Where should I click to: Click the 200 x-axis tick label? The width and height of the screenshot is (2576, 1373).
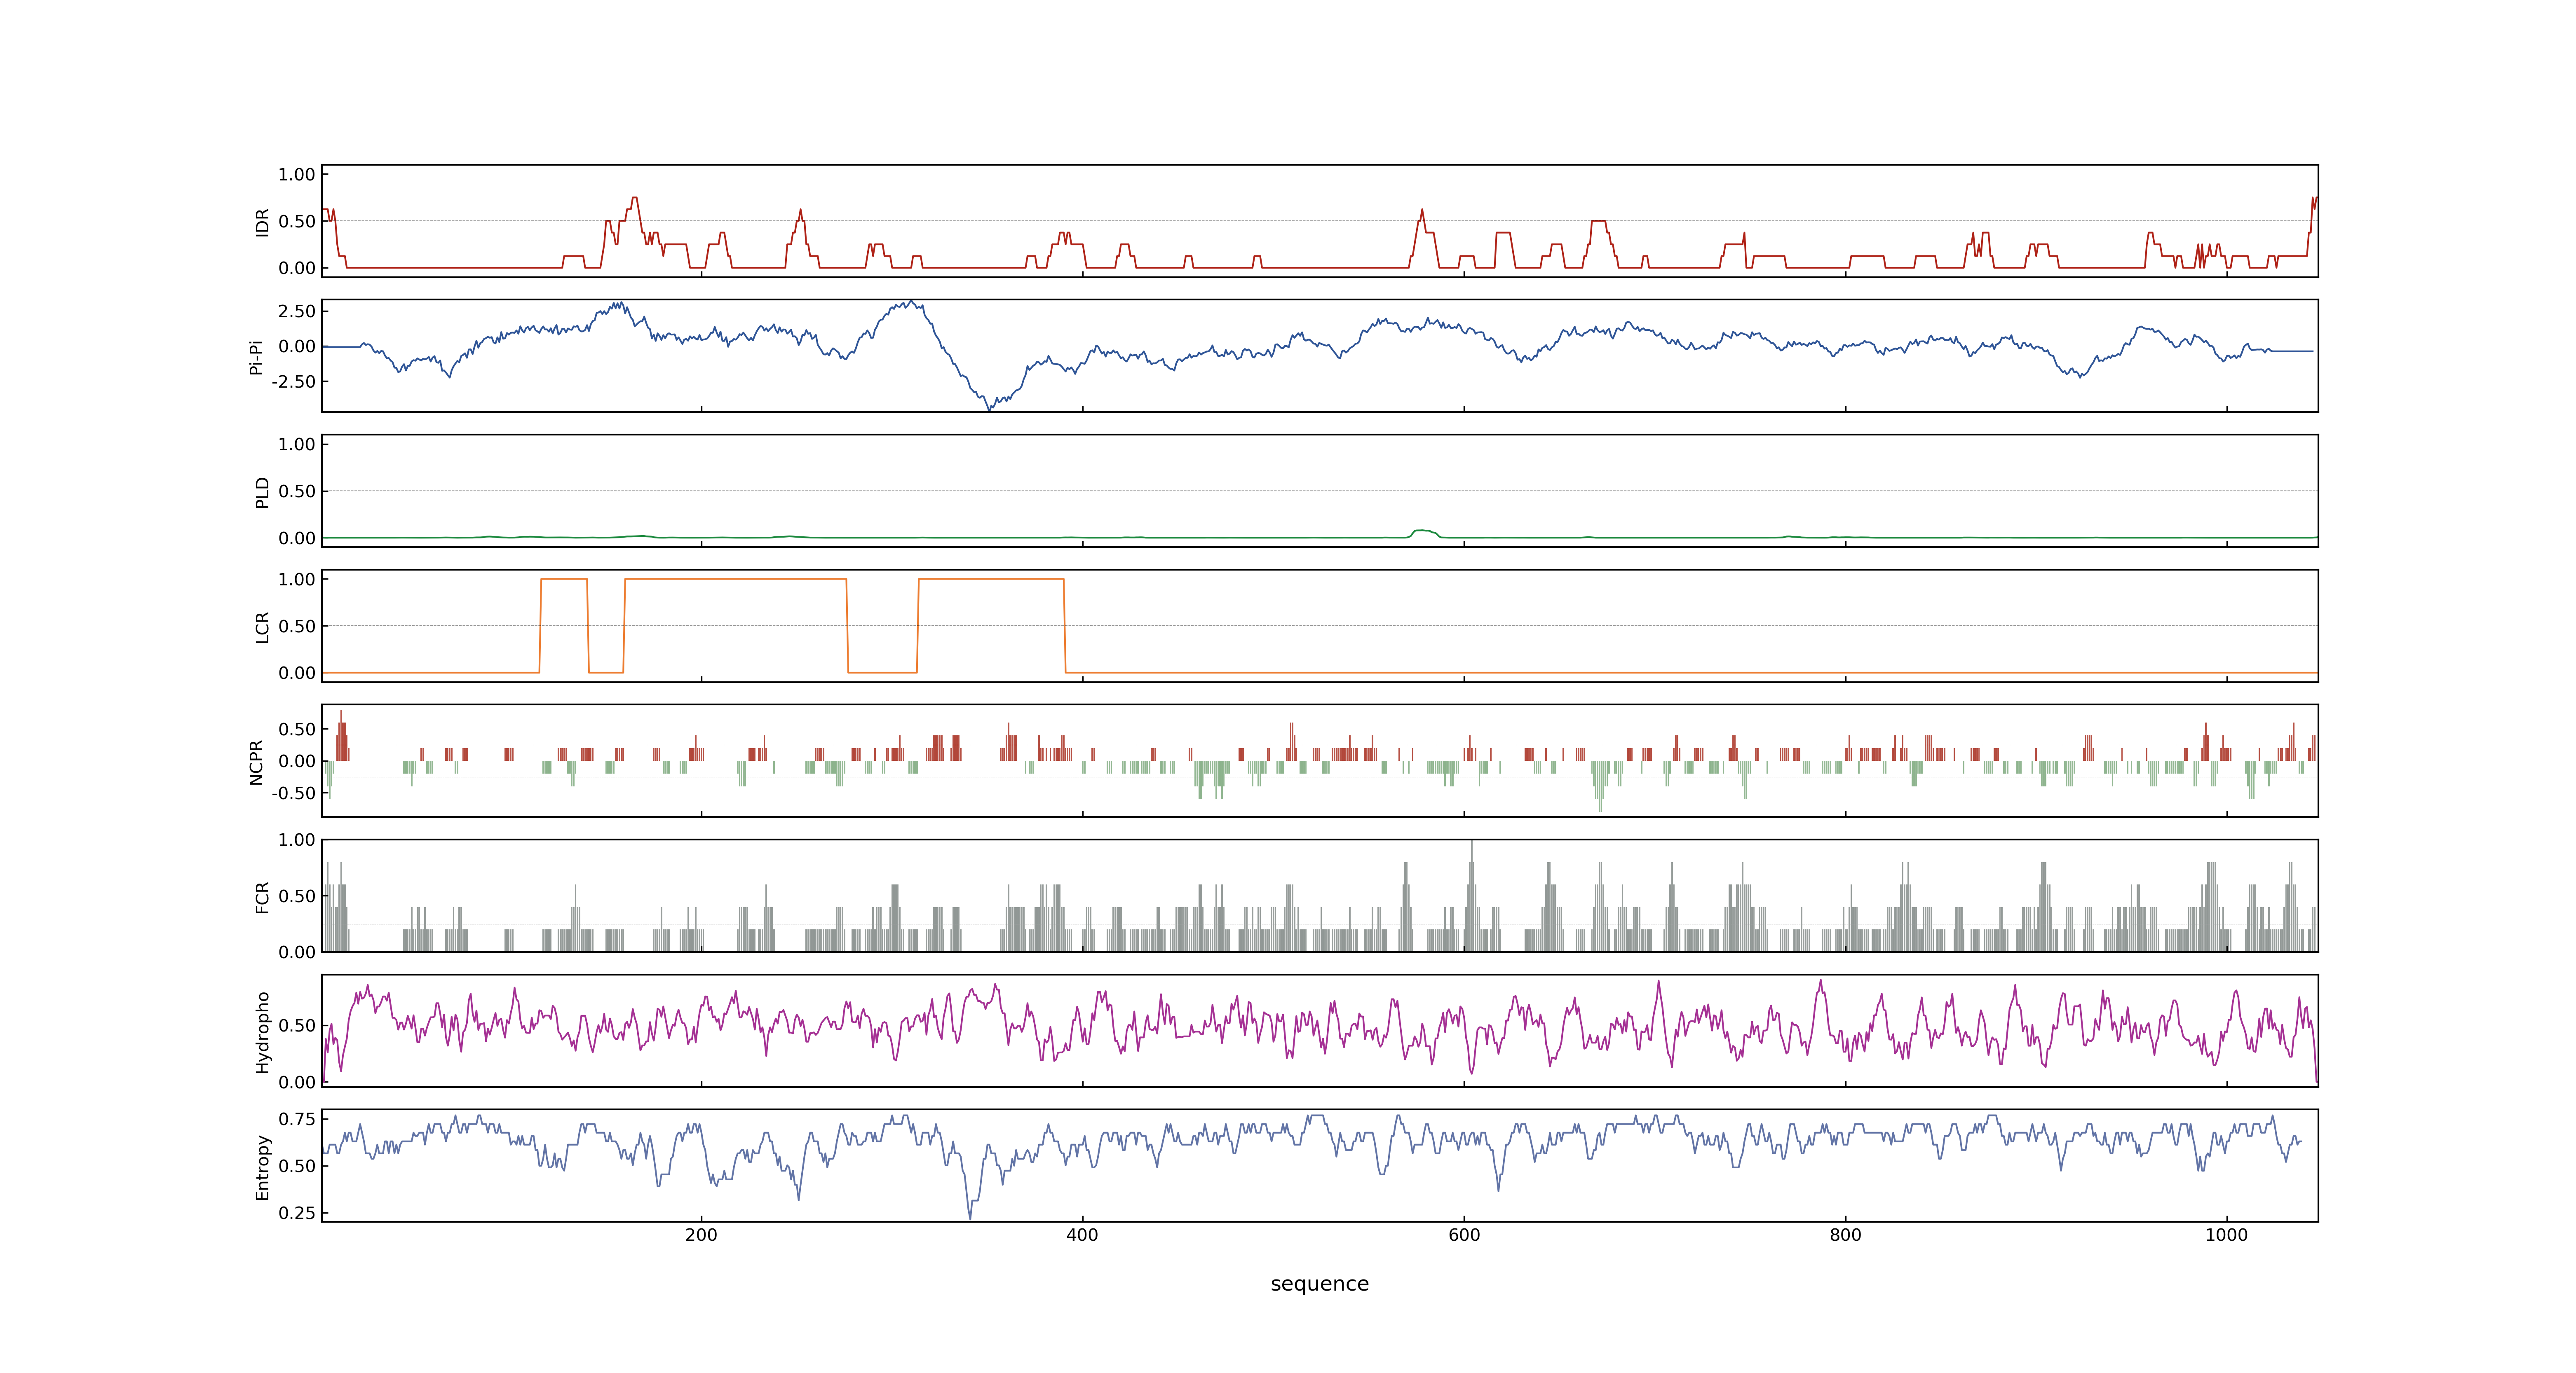(701, 1235)
